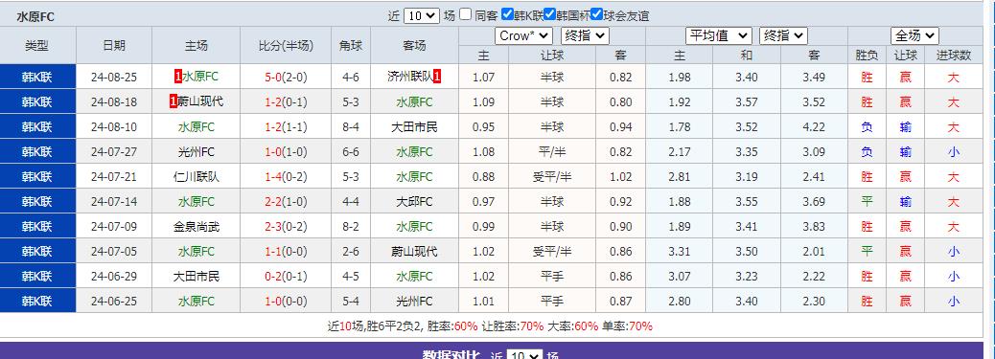Open the 终指 dropdown beside Crow*
The width and height of the screenshot is (995, 359).
pos(585,36)
